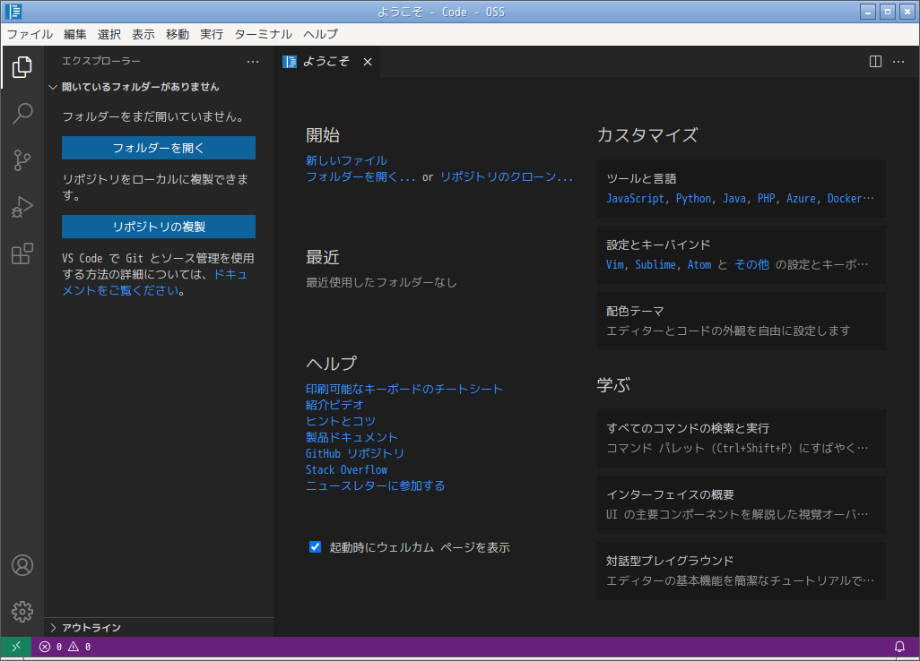Click the フォルダーを開く button in sidebar
The height and width of the screenshot is (661, 920).
click(159, 148)
